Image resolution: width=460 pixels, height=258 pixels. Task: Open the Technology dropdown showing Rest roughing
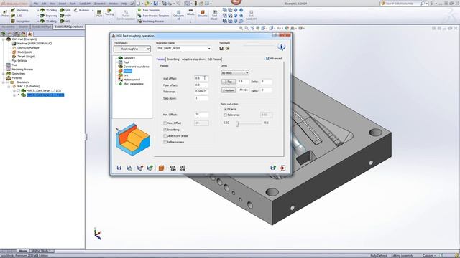click(x=132, y=49)
